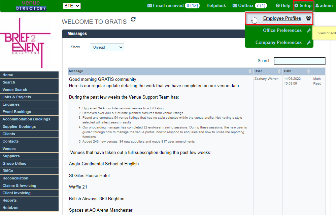This screenshot has height=215, width=336.
Task: Click the Help question mark icon
Action: (278, 6)
